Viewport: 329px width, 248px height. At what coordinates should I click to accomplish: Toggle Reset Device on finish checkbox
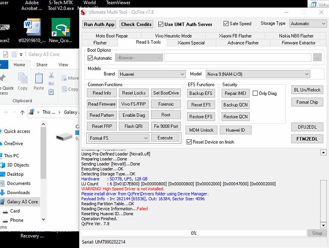coord(189,142)
